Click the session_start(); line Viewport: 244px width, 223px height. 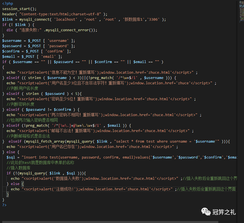coord(19,9)
